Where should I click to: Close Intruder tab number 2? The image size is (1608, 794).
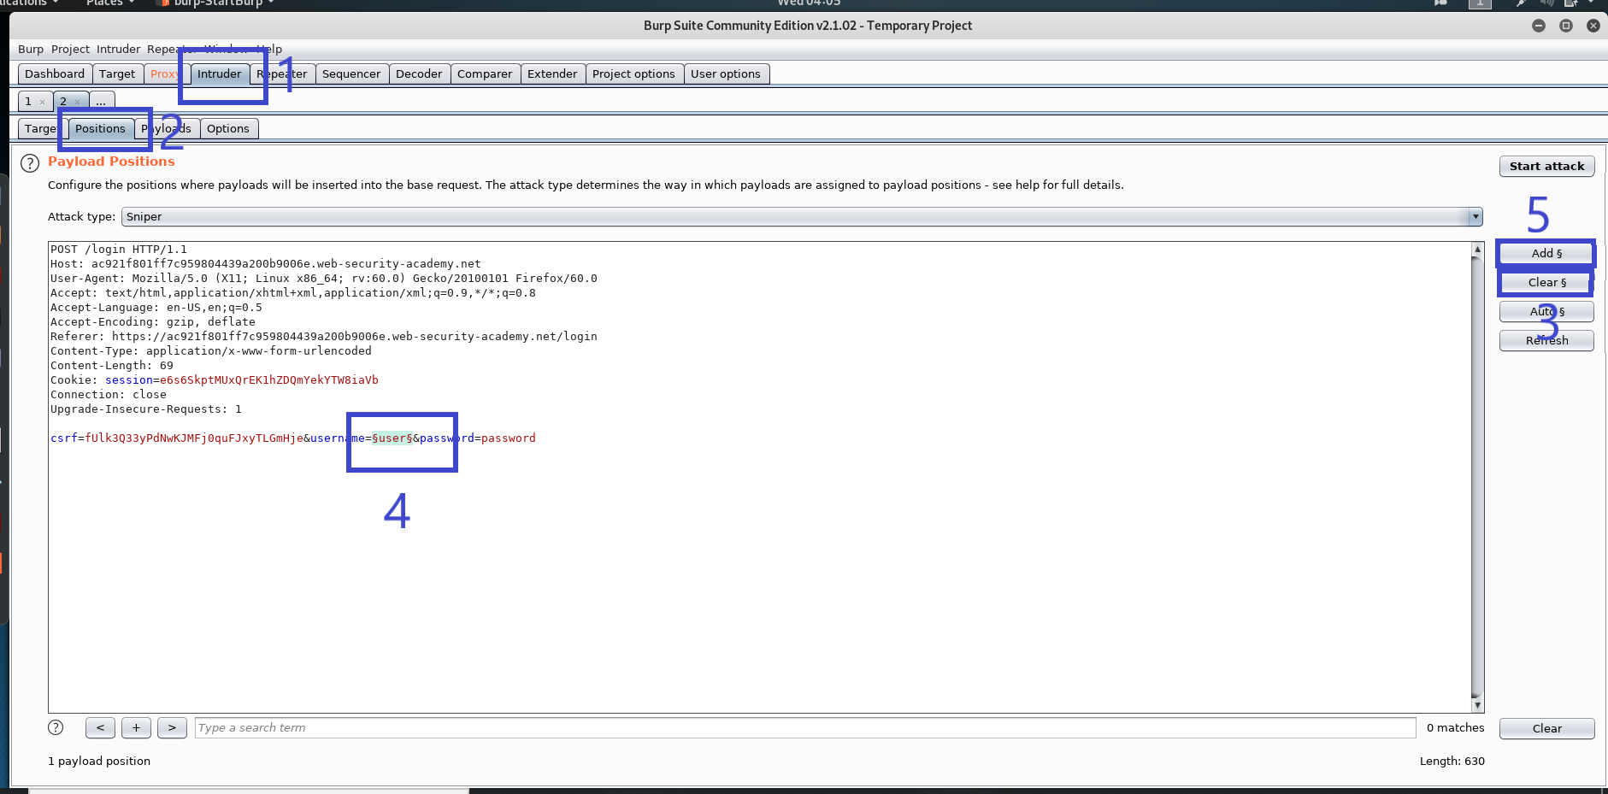[x=77, y=102]
